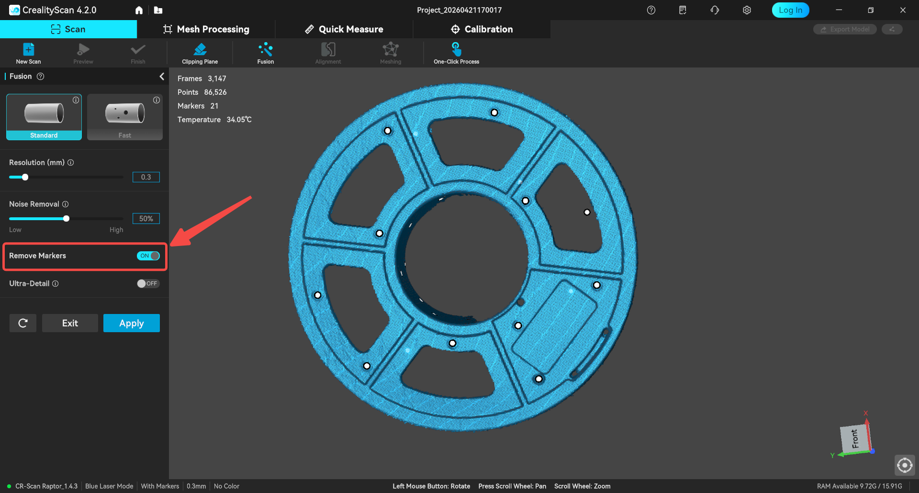Screen dimensions: 919x493
Task: Turn off Remove Markers toggle
Action: coord(148,256)
